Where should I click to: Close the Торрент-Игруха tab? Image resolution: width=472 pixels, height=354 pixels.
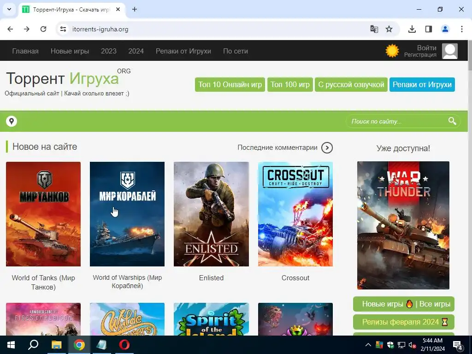tap(118, 9)
